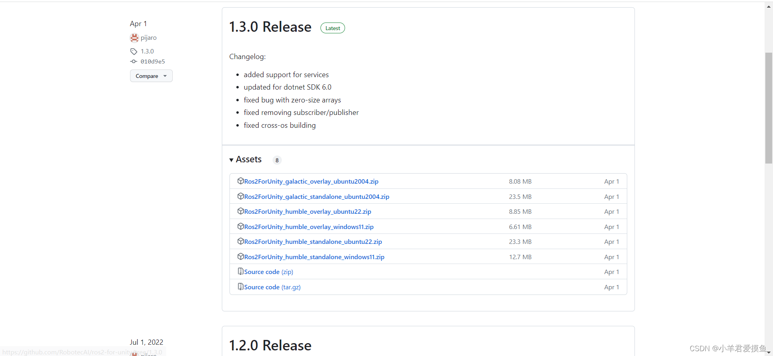Click the Apr 1 release date in sidebar

click(x=138, y=24)
